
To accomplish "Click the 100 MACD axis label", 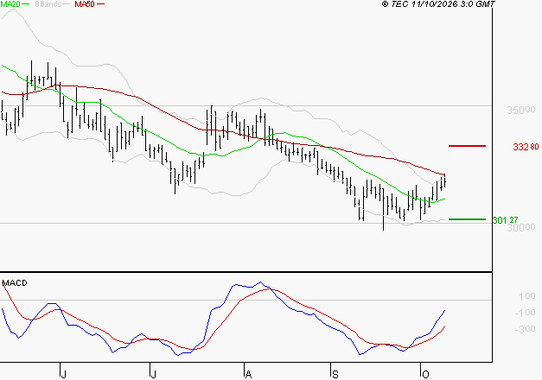I will (x=527, y=296).
